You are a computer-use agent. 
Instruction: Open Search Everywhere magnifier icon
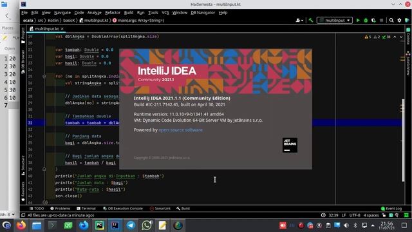tap(391, 20)
